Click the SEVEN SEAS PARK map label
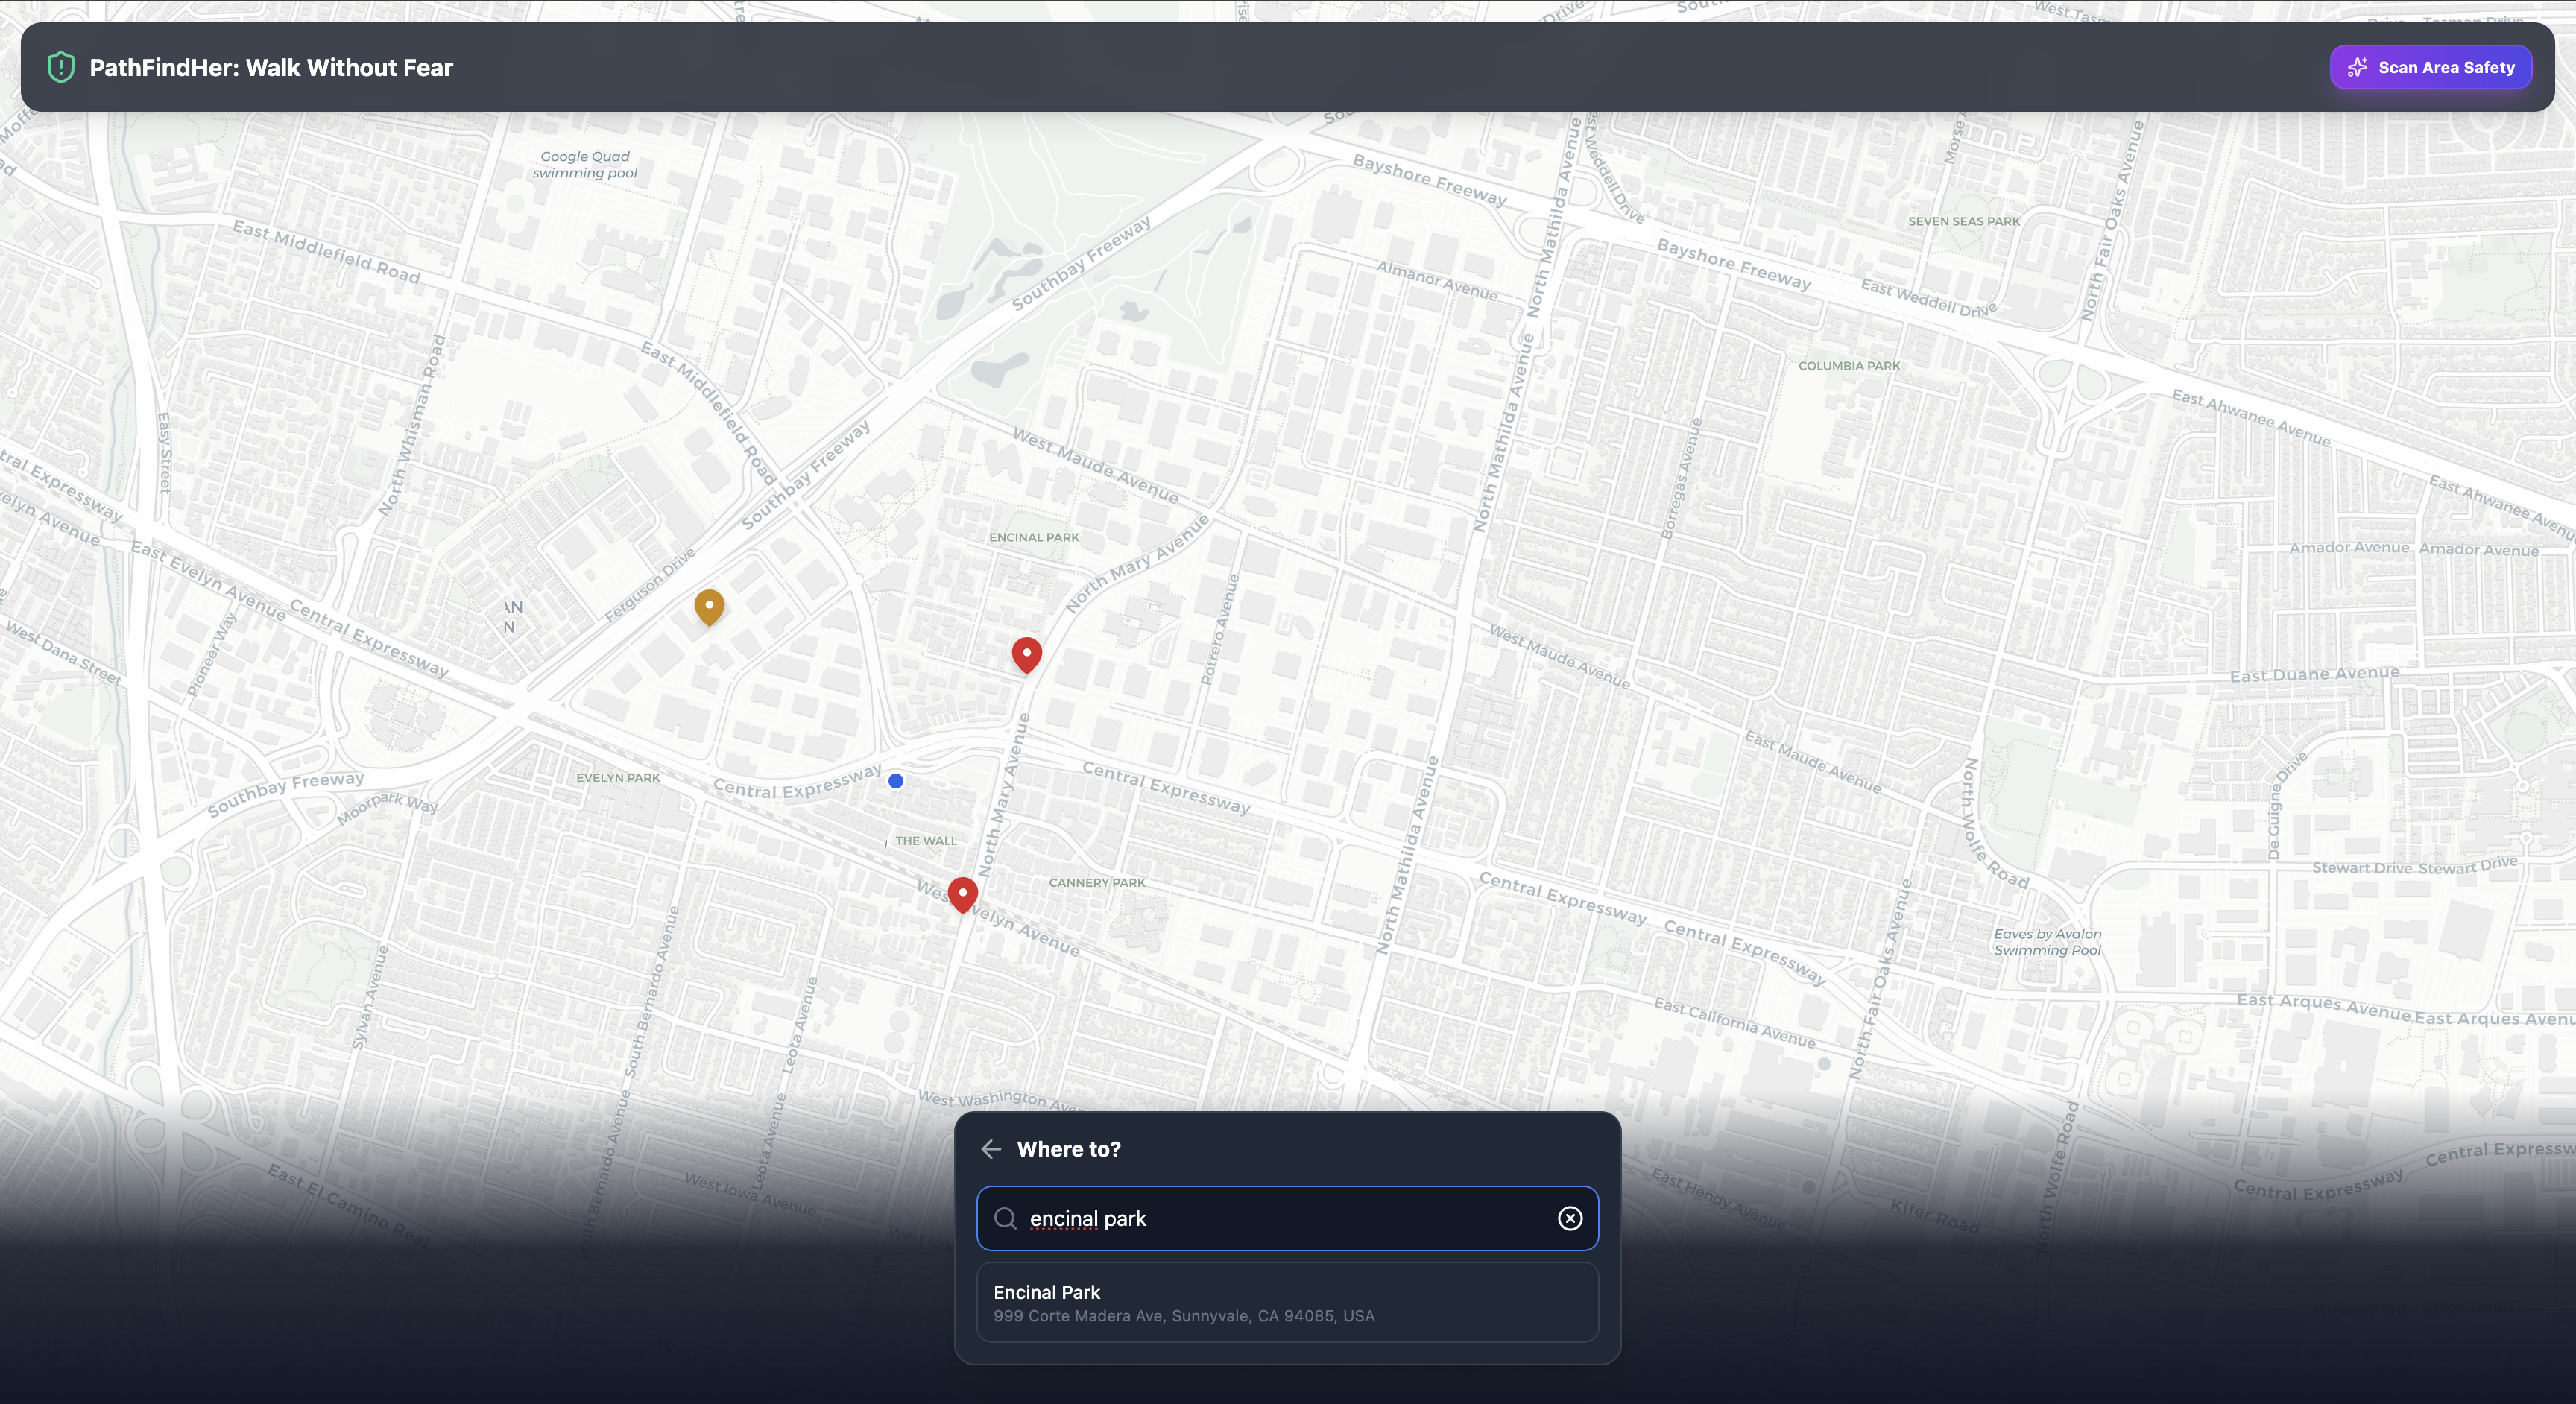 pyautogui.click(x=1964, y=221)
